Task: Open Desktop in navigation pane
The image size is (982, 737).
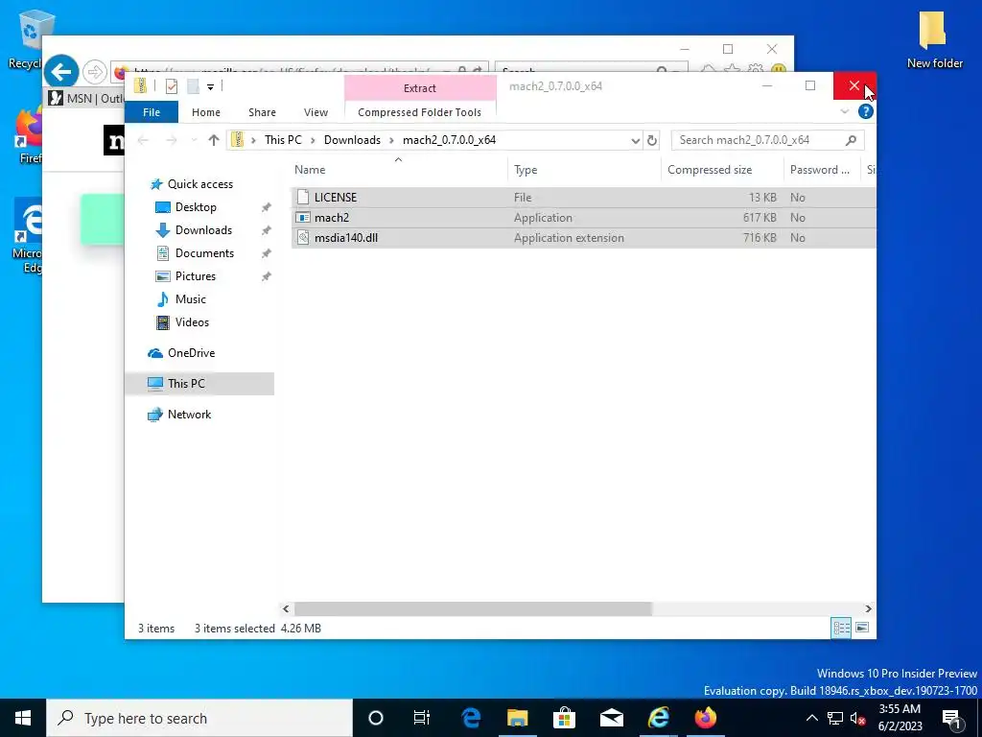Action: click(196, 207)
